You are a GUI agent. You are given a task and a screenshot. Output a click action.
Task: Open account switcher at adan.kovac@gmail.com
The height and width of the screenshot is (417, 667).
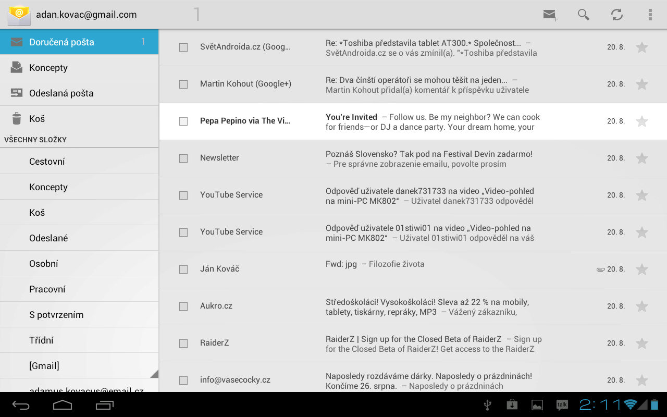[86, 15]
